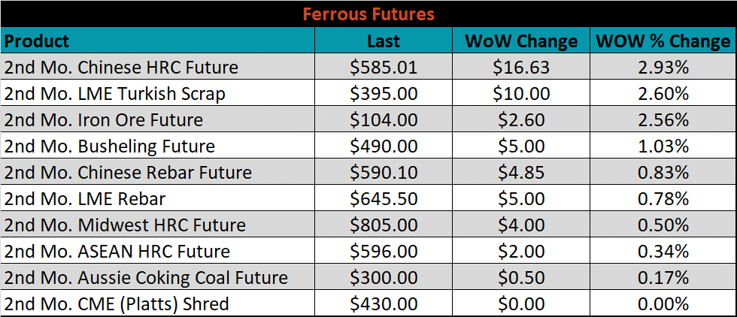Click the WoW Change column header

pos(521,41)
